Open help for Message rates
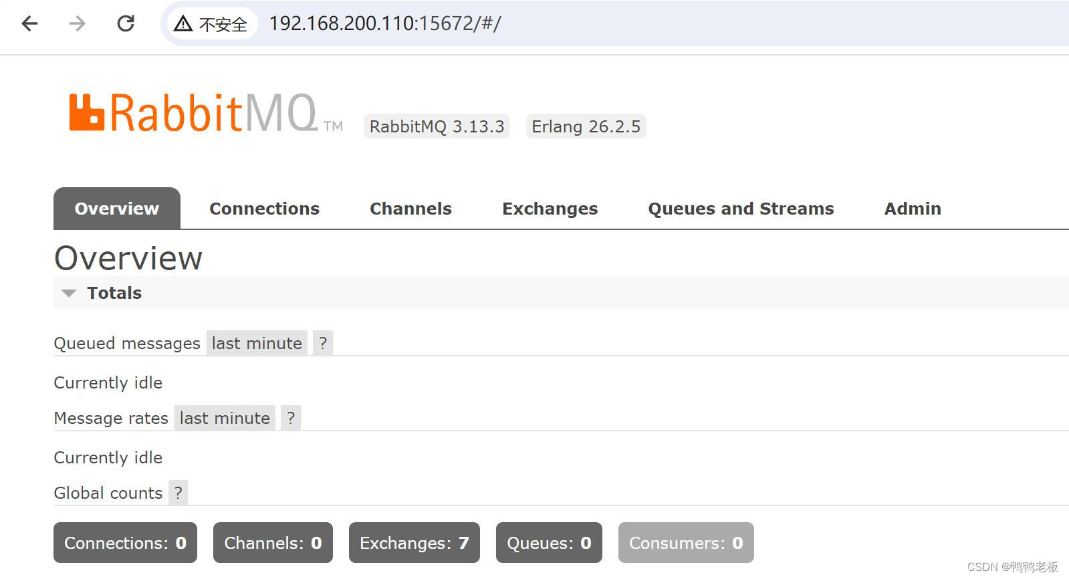 291,418
